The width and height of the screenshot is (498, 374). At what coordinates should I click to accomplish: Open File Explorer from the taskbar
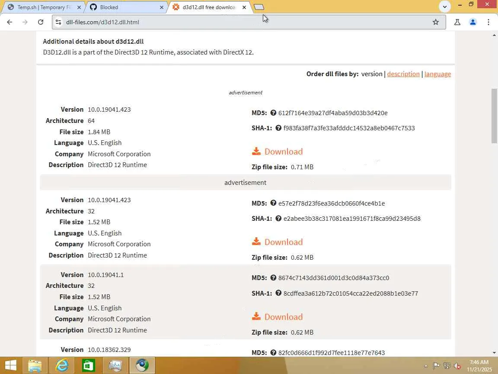(35, 365)
